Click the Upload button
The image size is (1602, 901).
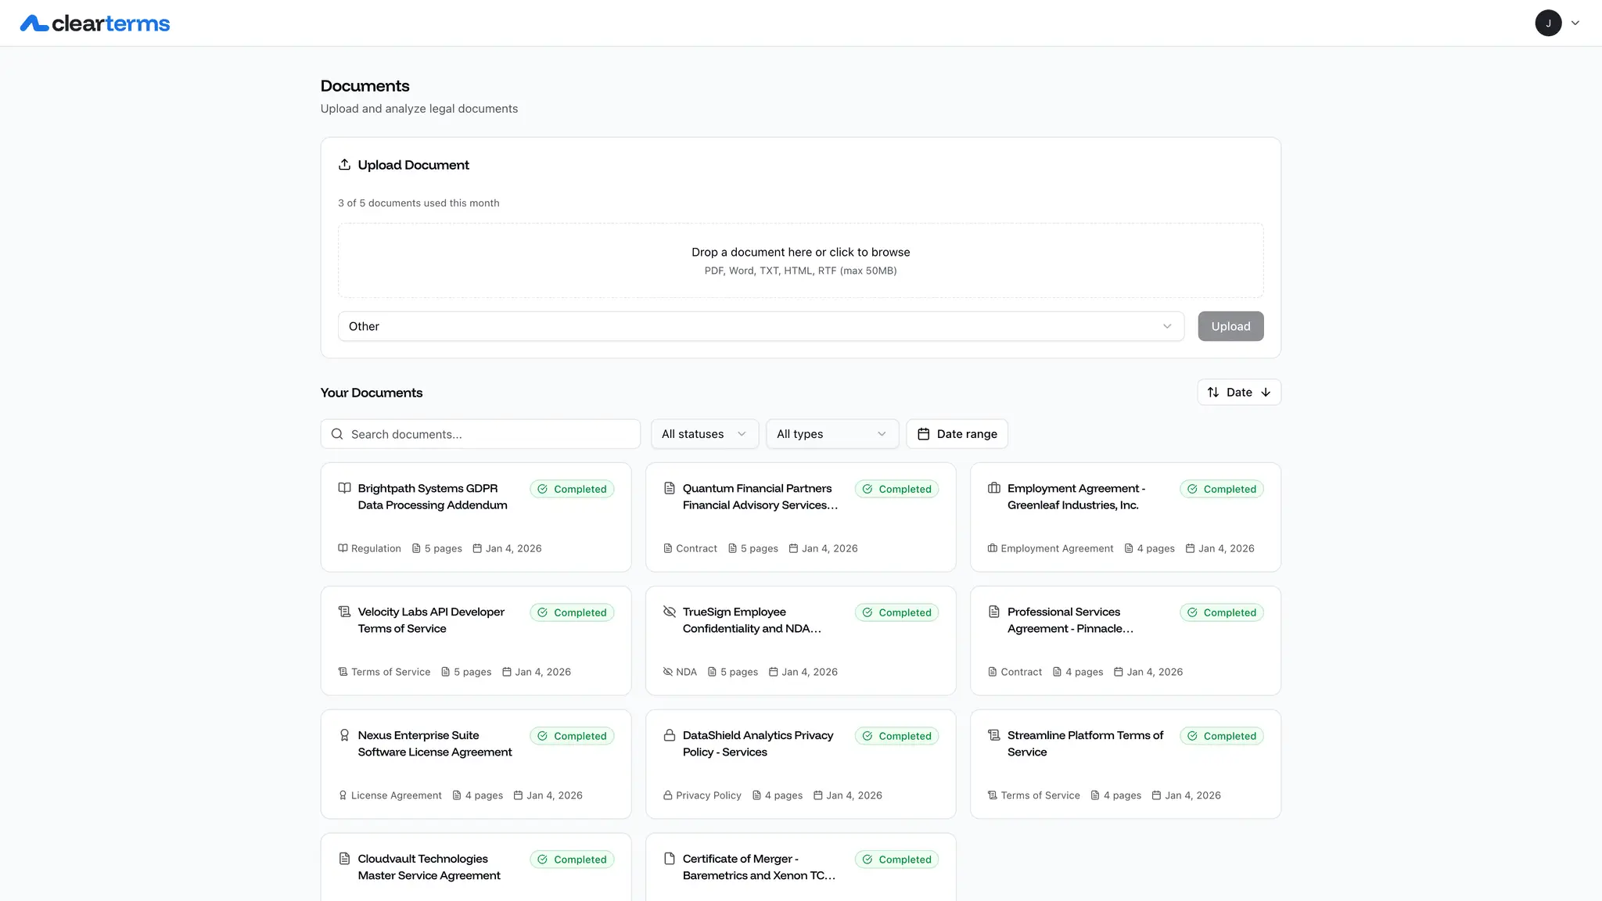point(1230,326)
